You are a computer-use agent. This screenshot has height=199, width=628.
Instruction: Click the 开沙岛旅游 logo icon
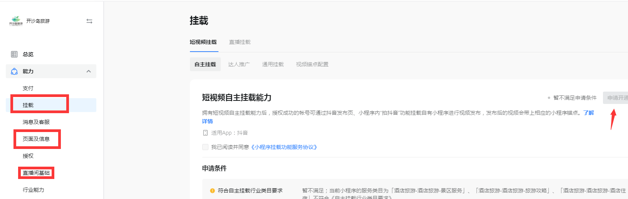[16, 21]
